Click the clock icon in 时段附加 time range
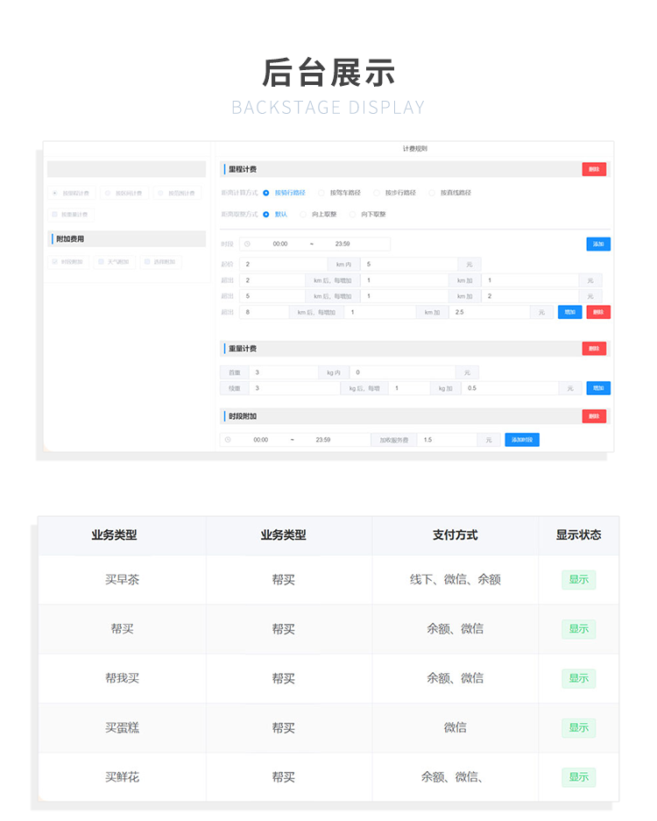 coord(228,440)
